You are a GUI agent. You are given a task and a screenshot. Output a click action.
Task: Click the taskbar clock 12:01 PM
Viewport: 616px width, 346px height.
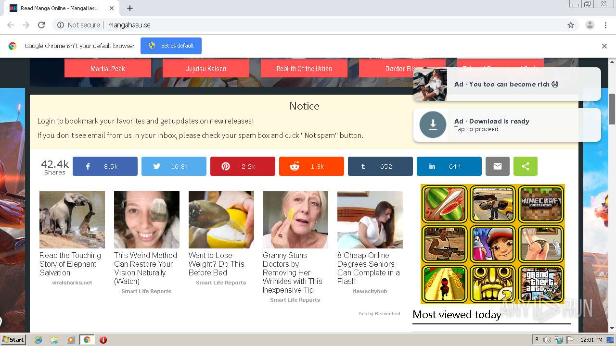coord(591,340)
